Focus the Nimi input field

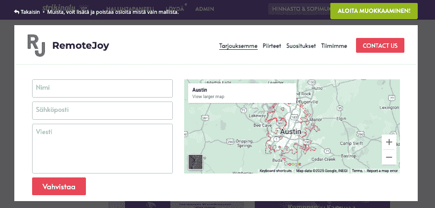(102, 88)
